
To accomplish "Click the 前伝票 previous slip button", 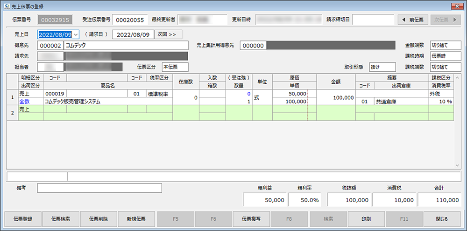I will point(413,20).
